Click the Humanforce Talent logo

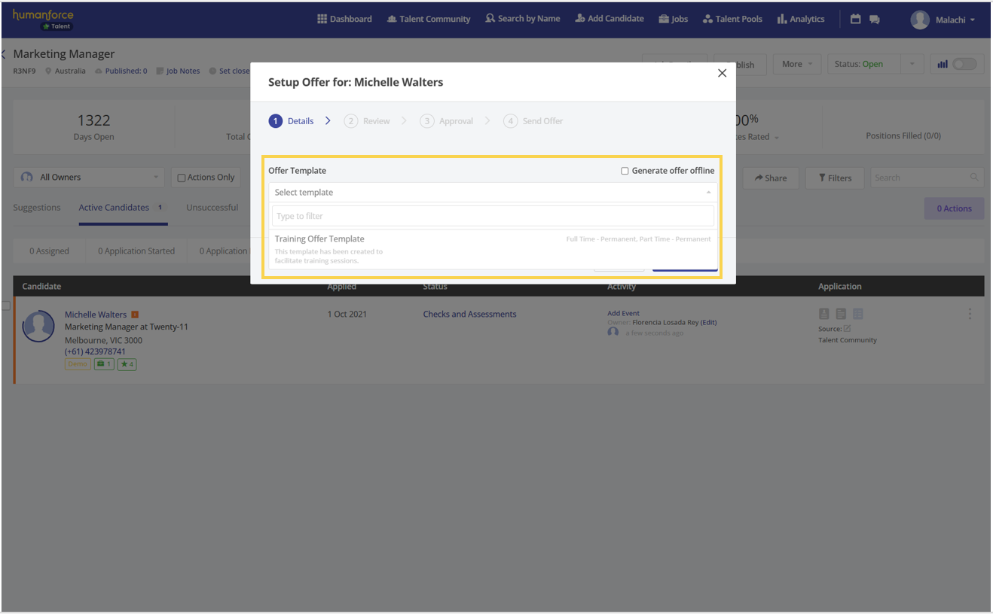pos(43,20)
